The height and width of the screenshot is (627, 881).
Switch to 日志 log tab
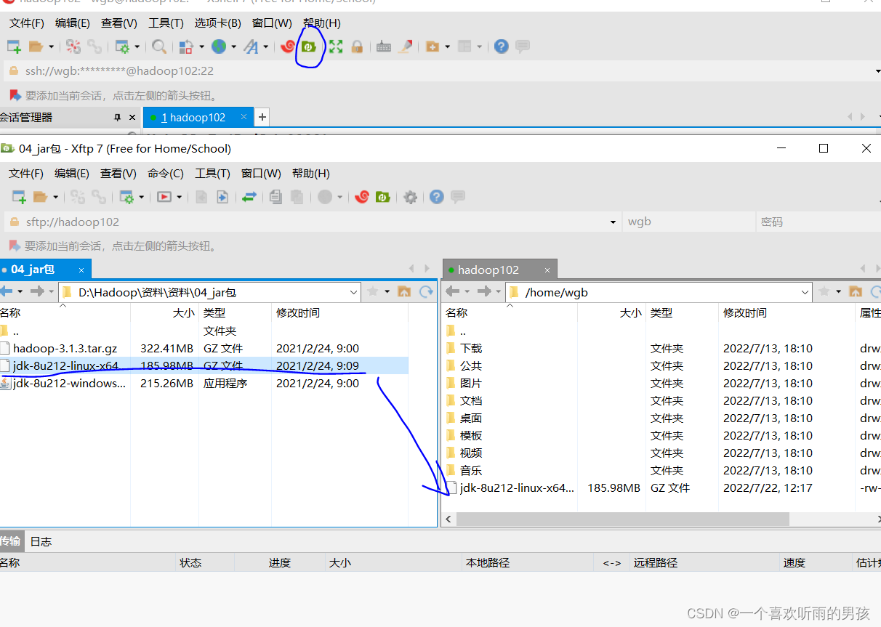(41, 541)
